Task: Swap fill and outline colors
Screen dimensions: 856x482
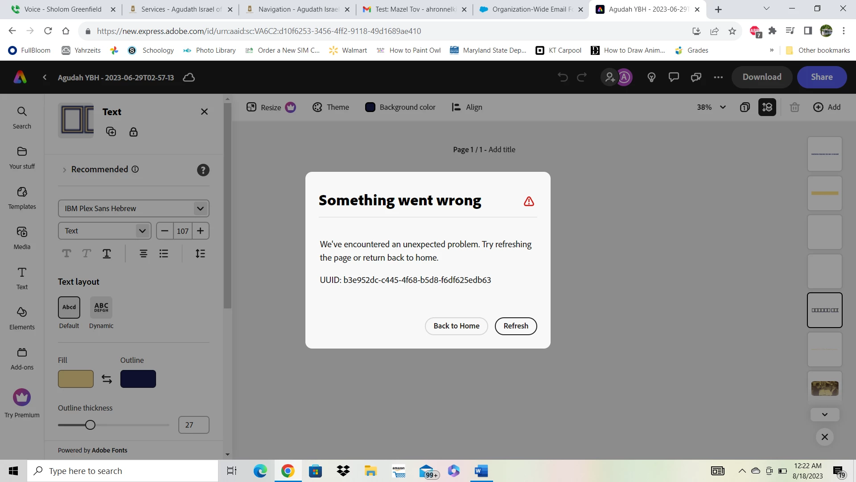Action: [x=107, y=379]
